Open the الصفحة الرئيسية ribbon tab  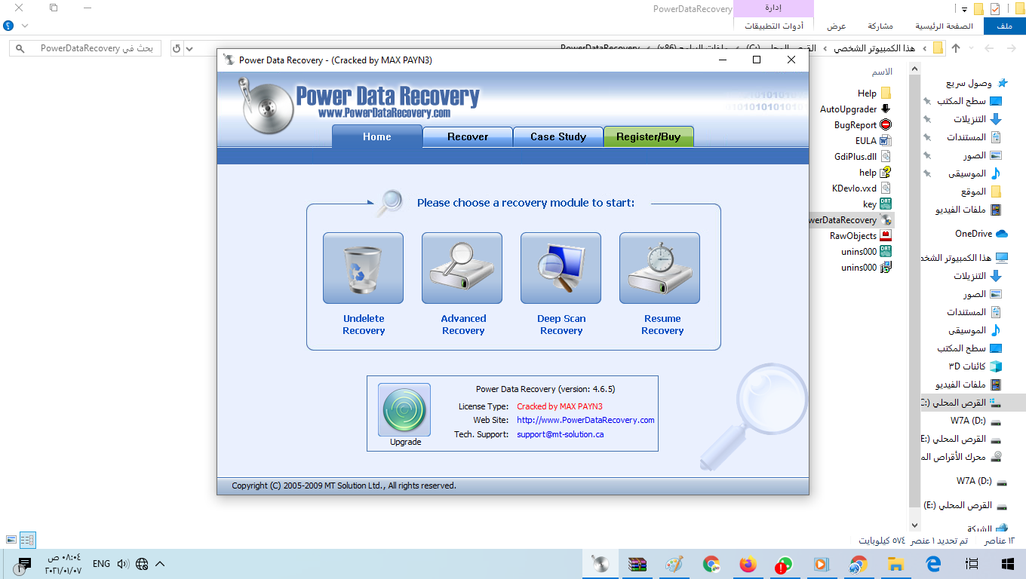tap(945, 26)
